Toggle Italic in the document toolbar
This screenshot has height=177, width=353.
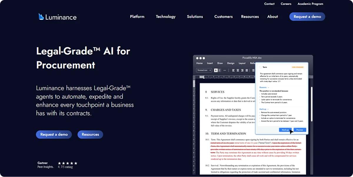coord(219,70)
